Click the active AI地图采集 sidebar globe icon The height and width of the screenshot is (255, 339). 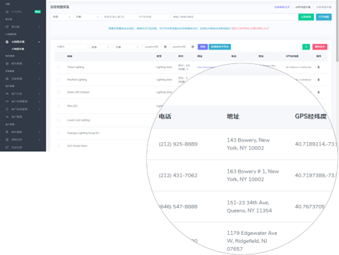point(7,42)
